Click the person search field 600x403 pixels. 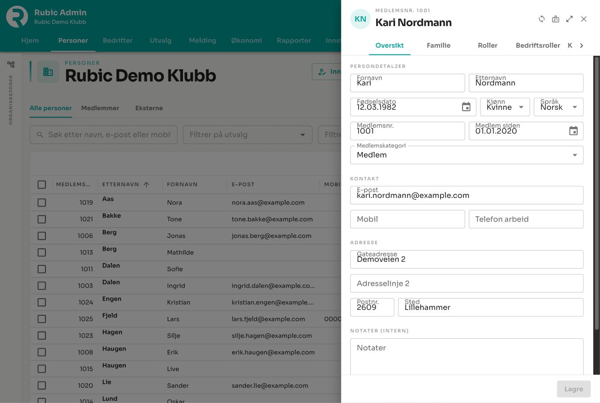point(104,134)
